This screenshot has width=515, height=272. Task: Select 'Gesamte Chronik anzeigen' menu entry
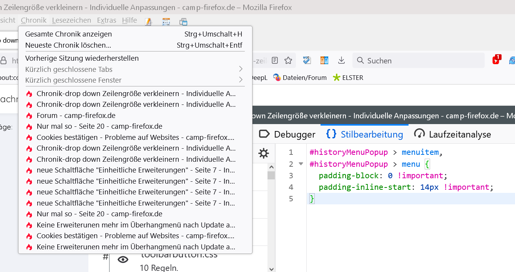[x=68, y=34]
